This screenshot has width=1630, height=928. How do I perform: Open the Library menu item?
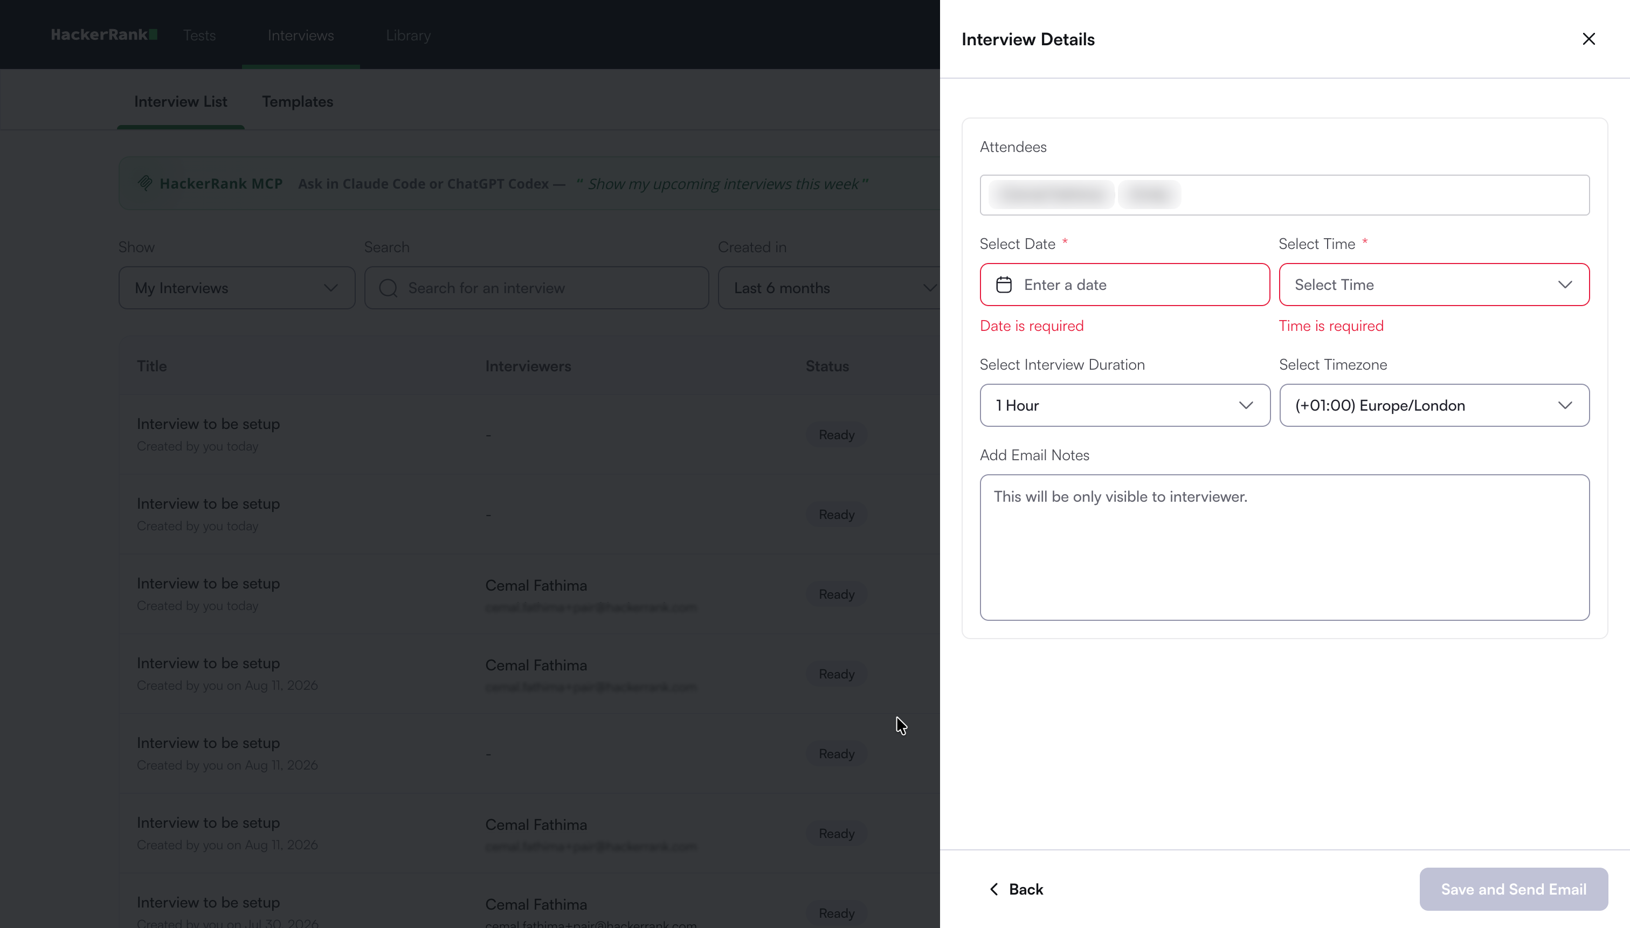coord(409,36)
